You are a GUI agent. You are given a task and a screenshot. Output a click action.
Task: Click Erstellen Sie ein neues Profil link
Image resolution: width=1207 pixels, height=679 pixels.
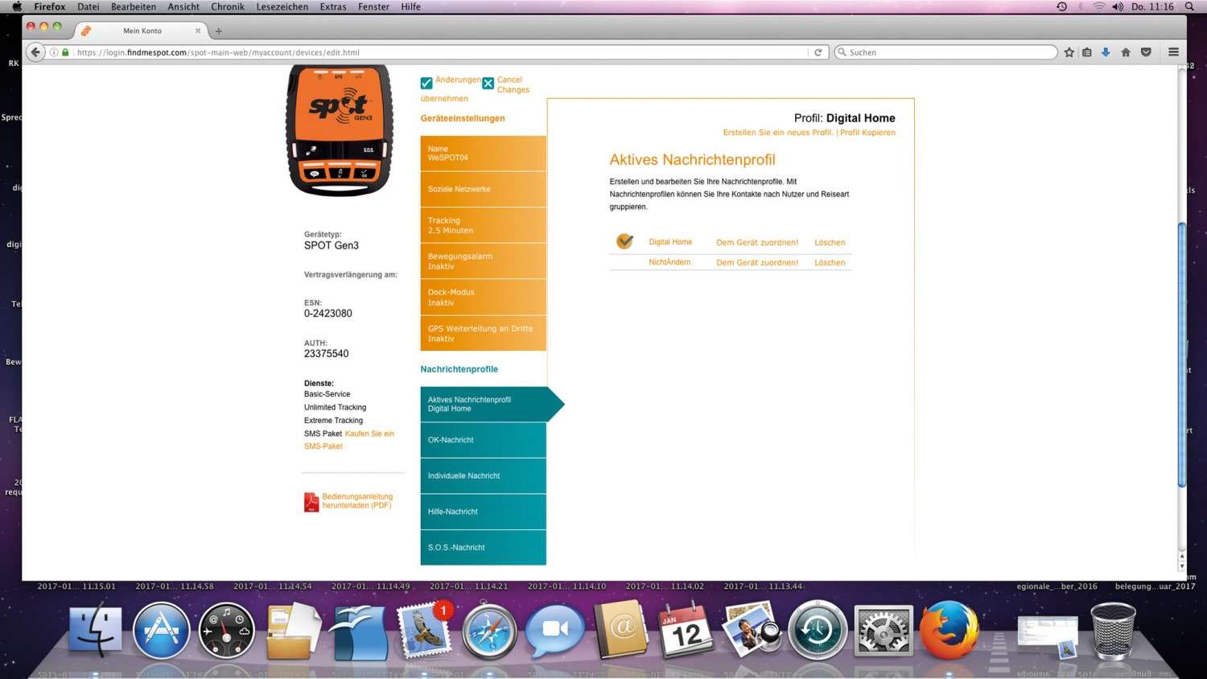[x=777, y=133]
